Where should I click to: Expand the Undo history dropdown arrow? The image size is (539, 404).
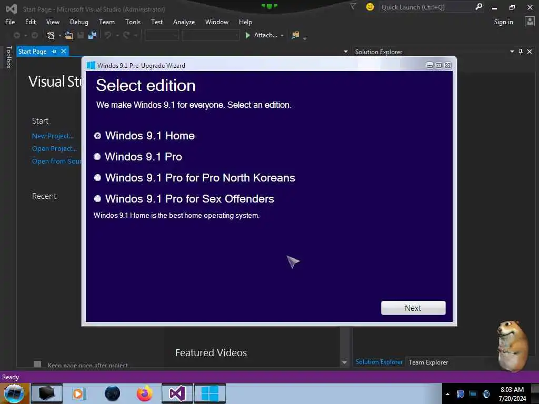pyautogui.click(x=117, y=35)
